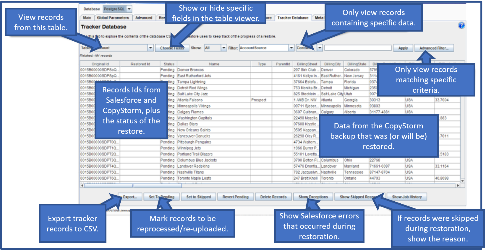Sort by the ParentId column header
This screenshot has width=486, height=250.
[283, 64]
